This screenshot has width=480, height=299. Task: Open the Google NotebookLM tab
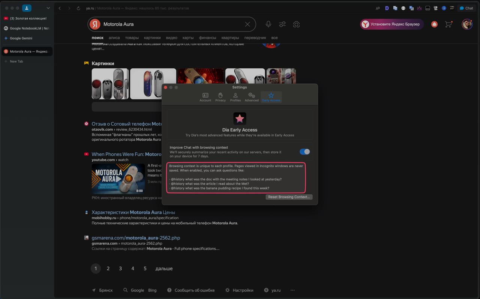pos(27,28)
